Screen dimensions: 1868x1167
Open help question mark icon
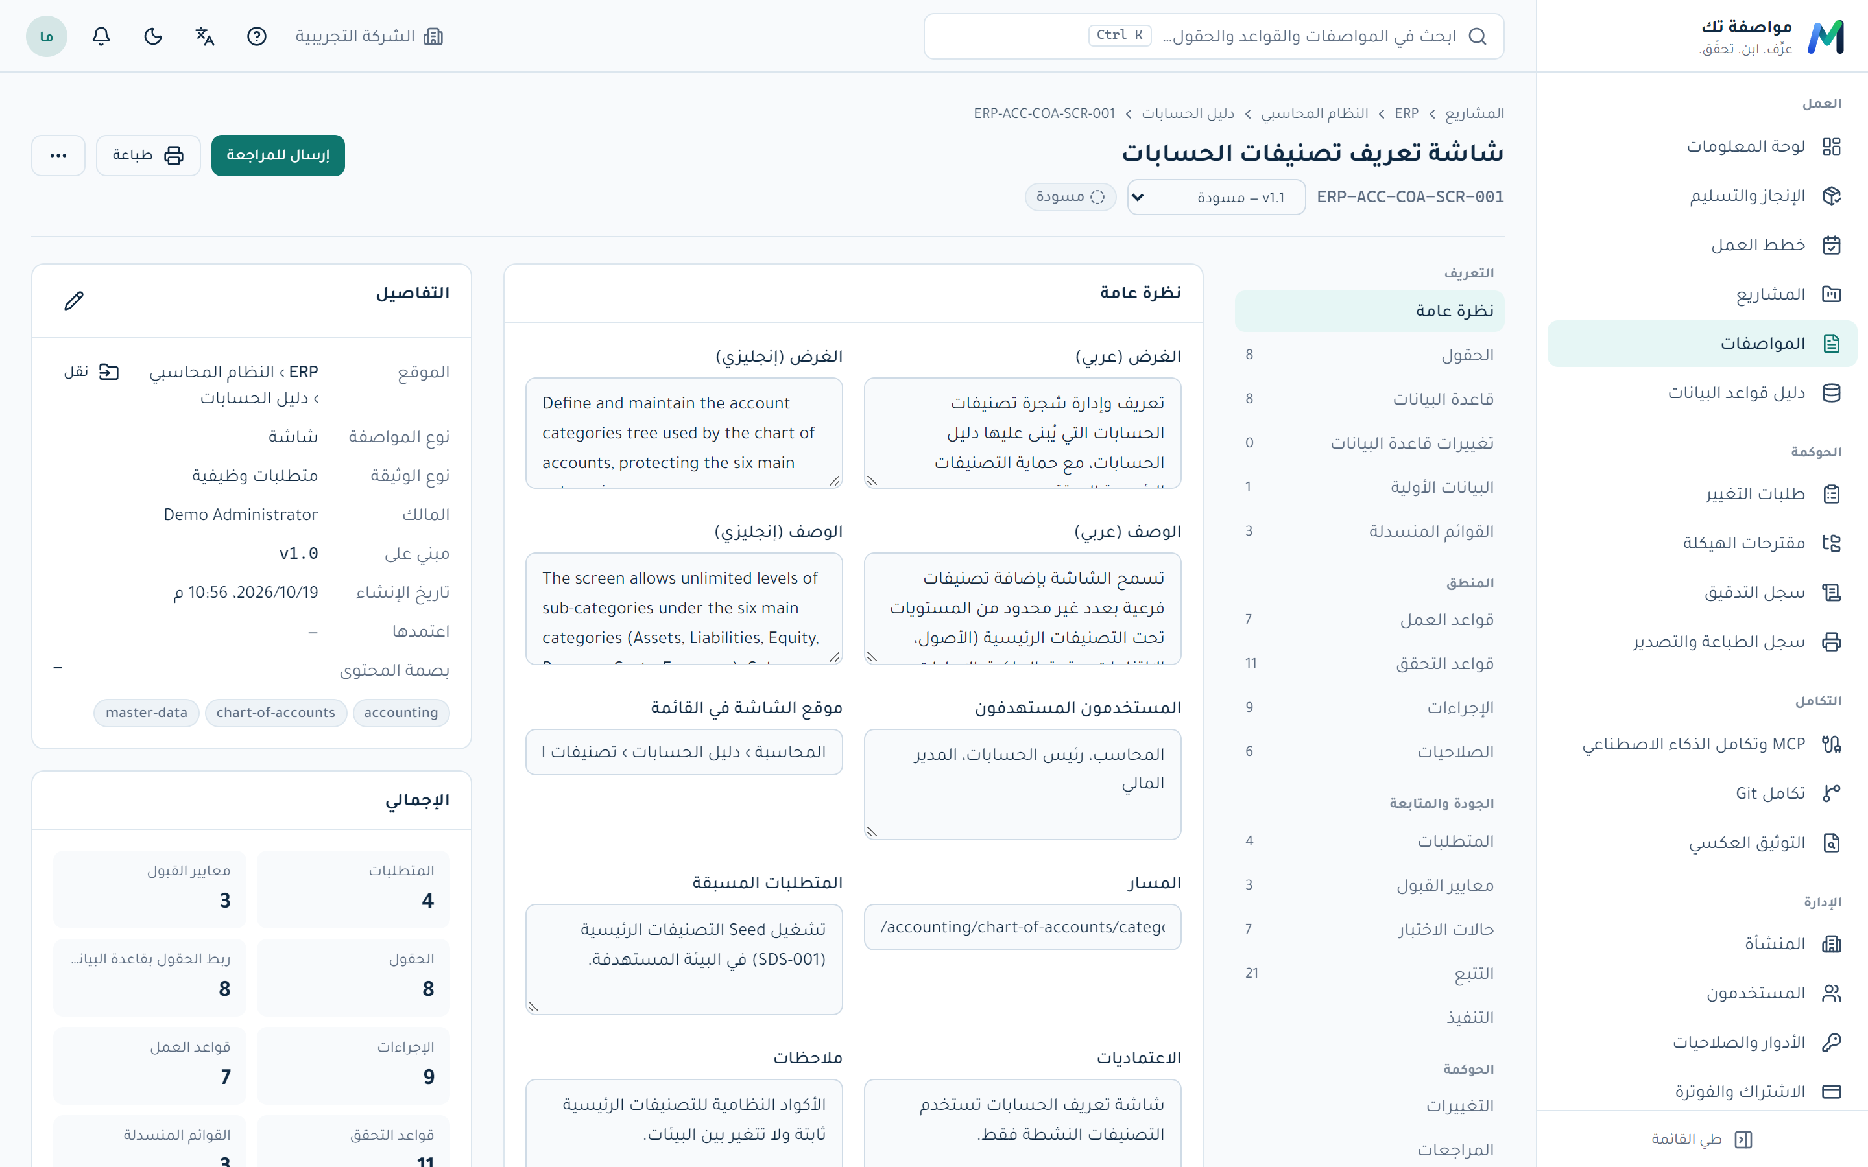[x=256, y=36]
